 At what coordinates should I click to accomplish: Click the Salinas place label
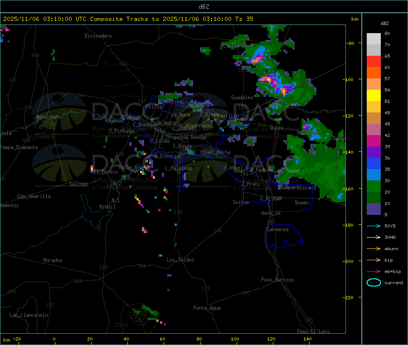(x=78, y=184)
